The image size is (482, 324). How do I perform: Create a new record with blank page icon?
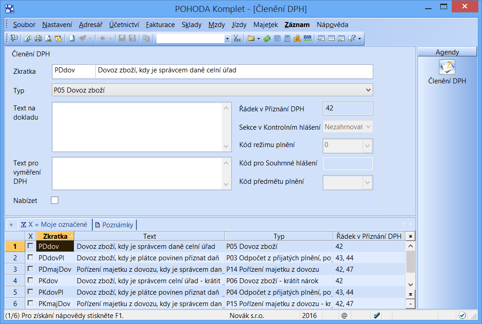coord(72,38)
